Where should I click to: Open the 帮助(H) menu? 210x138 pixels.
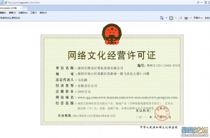(43, 13)
